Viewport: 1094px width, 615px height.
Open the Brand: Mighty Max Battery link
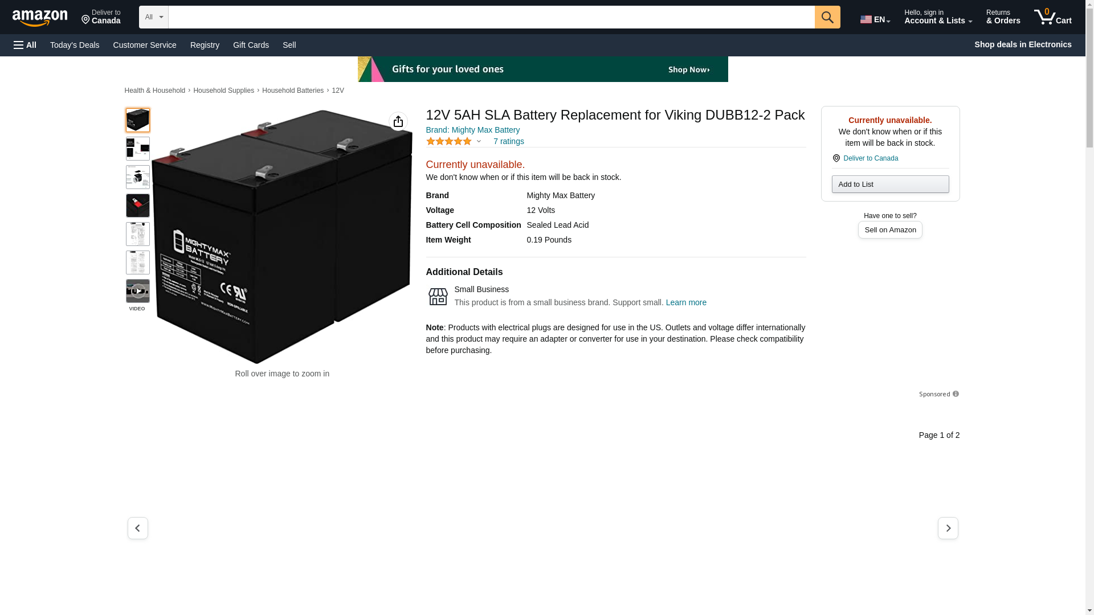point(472,130)
